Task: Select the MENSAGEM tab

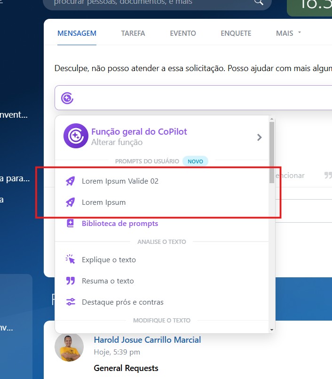Action: coord(77,33)
